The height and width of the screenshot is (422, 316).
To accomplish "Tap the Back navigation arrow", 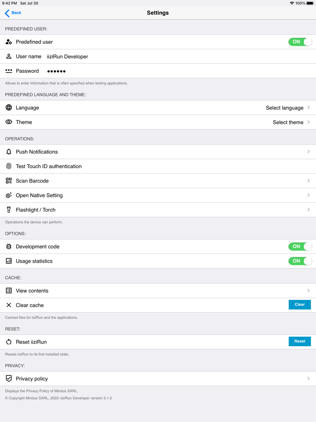I will (x=6, y=13).
